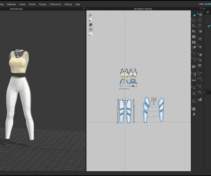The height and width of the screenshot is (176, 211).
Task: Click the small avatar figure tool
Action: 194,114
